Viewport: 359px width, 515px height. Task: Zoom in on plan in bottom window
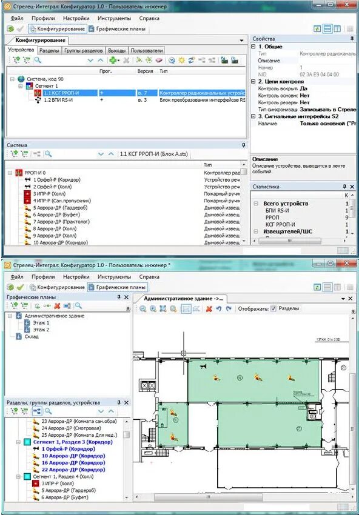click(x=153, y=309)
